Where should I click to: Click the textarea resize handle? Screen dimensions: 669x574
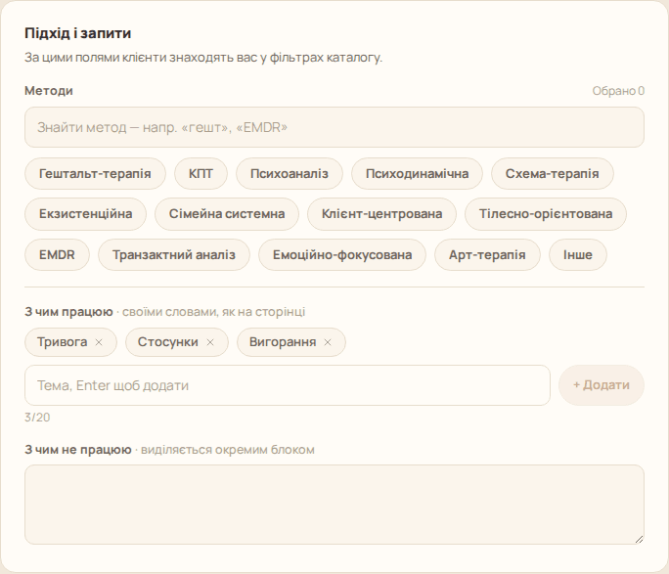point(639,540)
